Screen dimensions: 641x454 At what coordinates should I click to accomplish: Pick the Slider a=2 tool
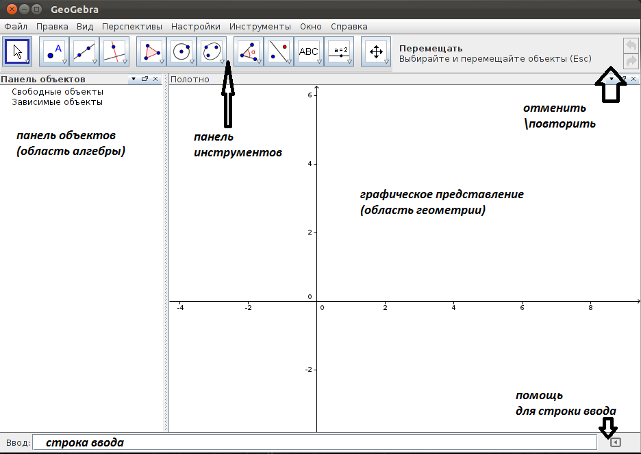tap(338, 51)
